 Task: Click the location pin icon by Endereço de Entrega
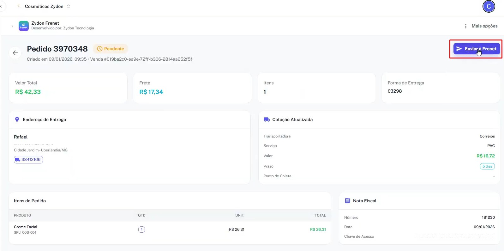(x=17, y=119)
